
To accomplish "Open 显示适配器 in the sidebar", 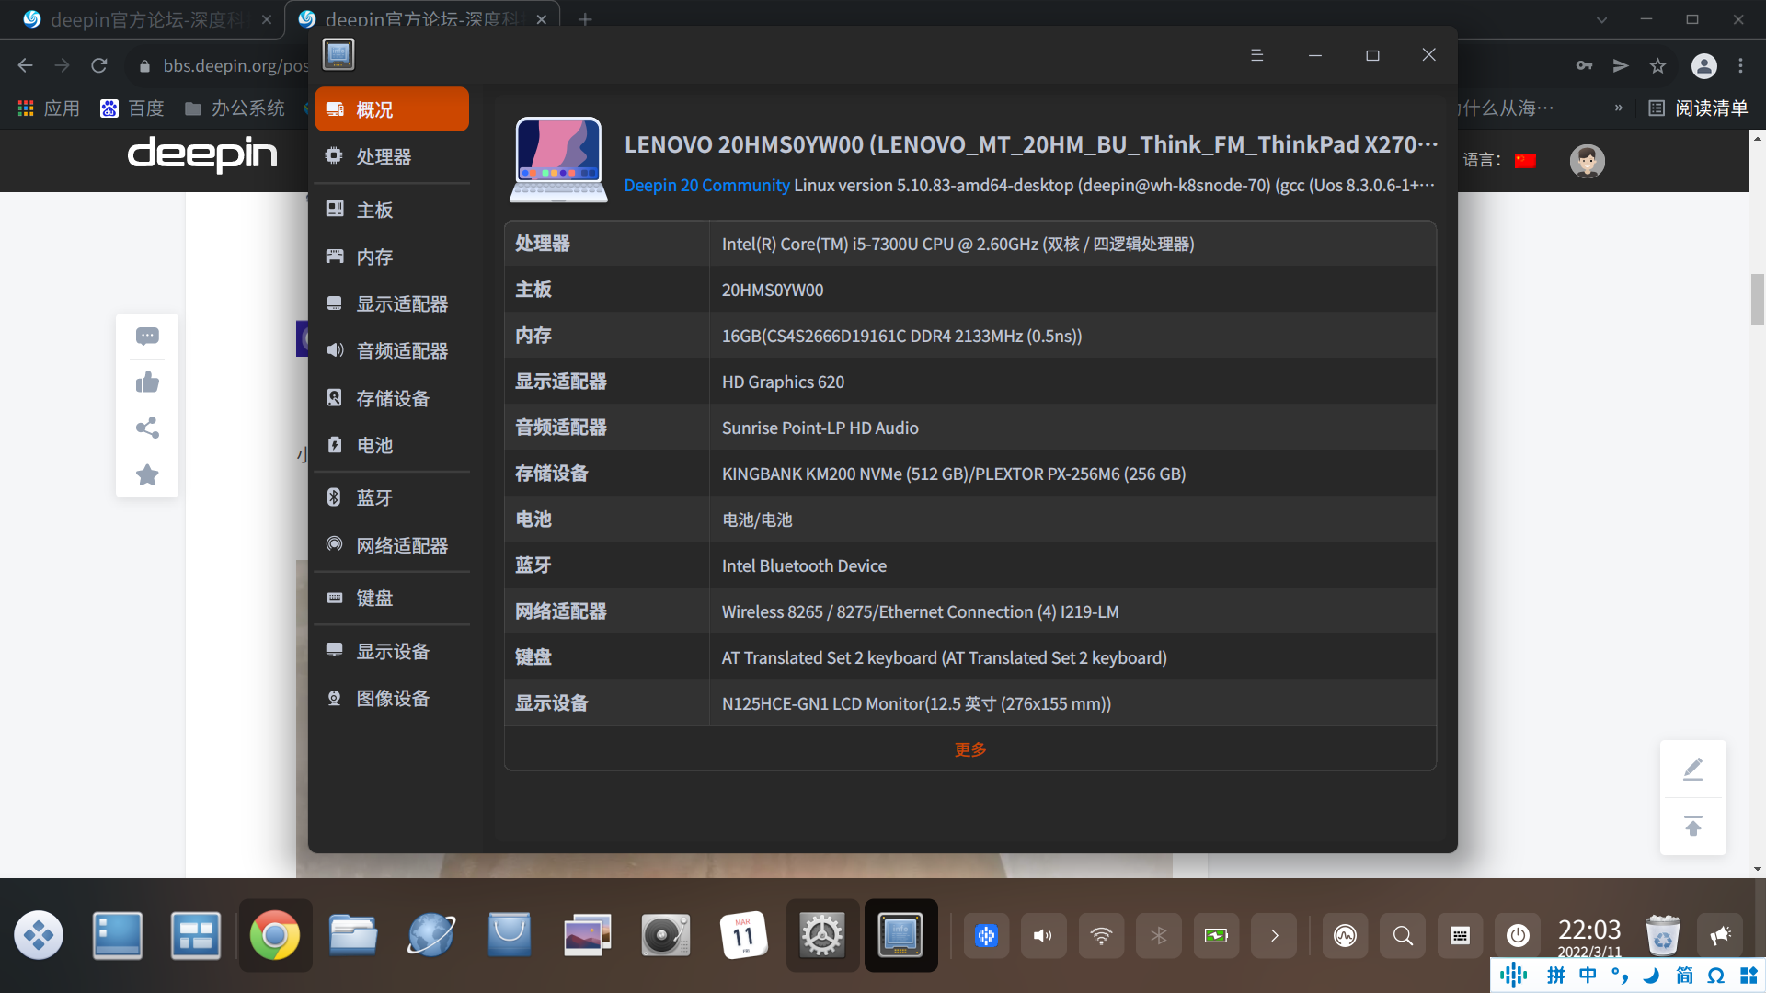I will click(x=401, y=304).
